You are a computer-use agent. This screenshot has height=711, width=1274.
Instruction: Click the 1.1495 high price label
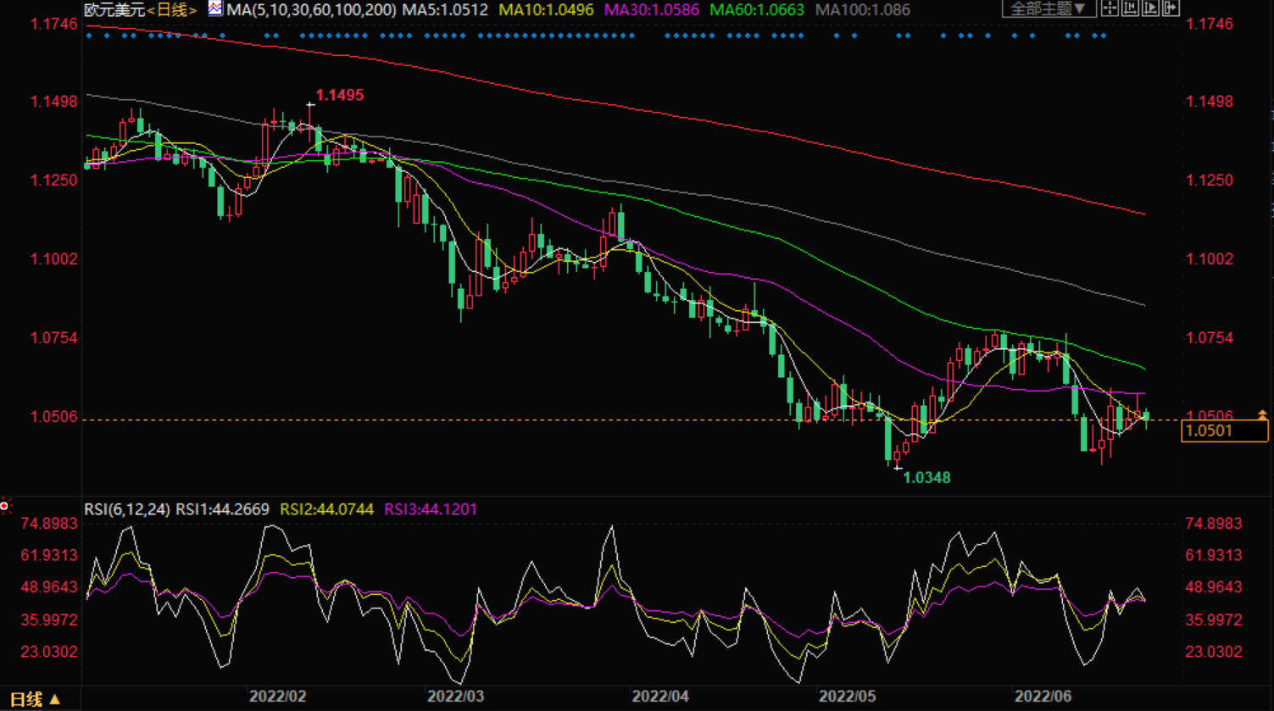[x=339, y=95]
